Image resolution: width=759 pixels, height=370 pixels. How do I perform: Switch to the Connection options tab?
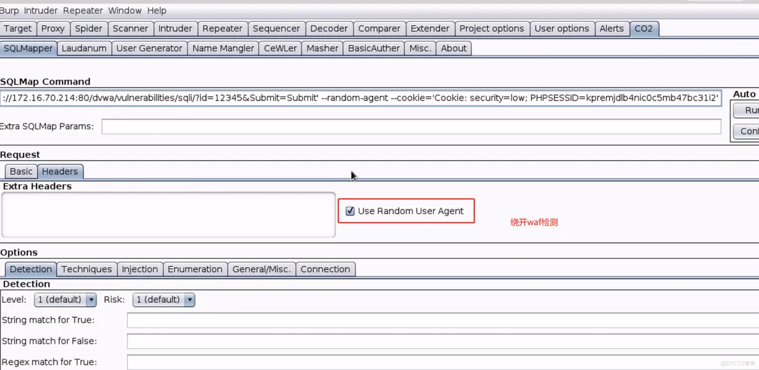(326, 269)
